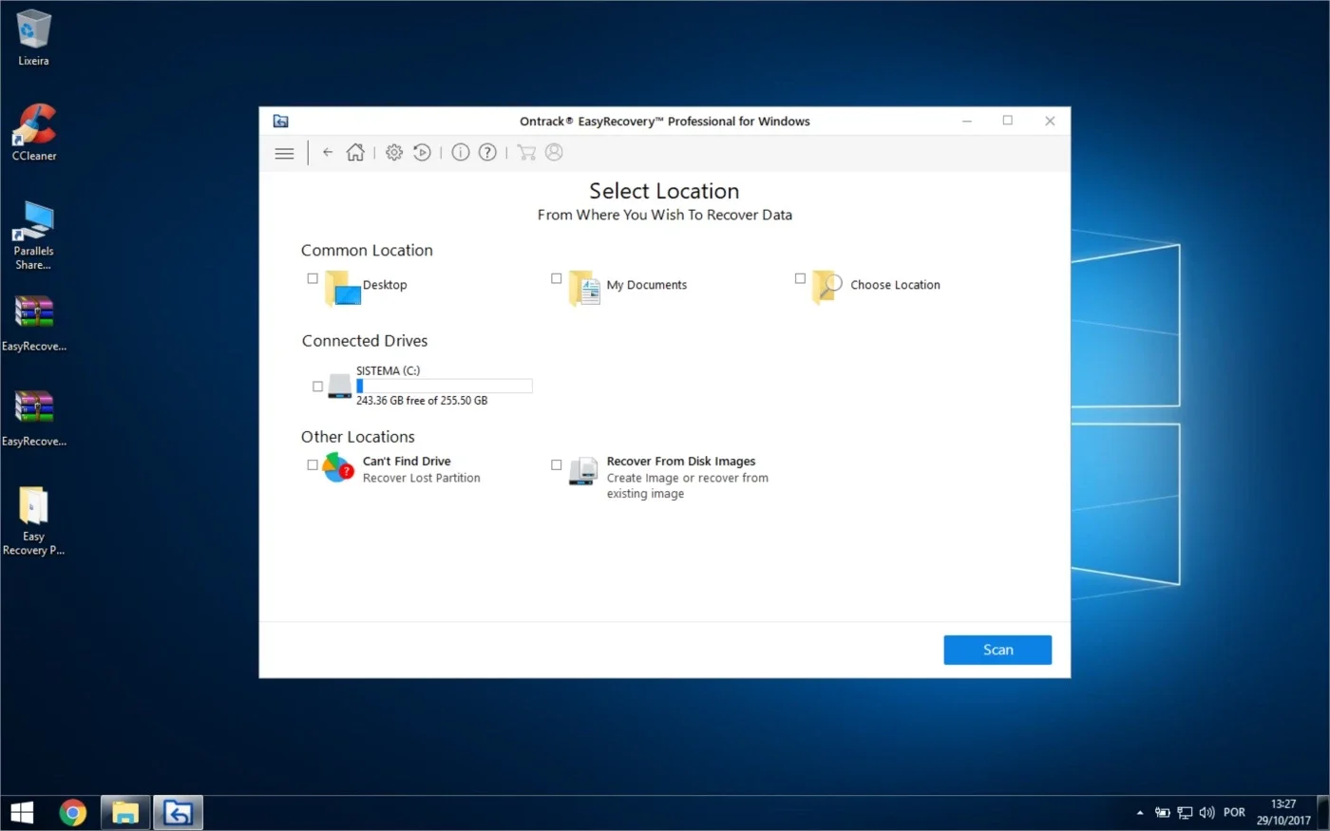Viewport: 1330px width, 831px height.
Task: Check Recover From Disk Images option
Action: coord(557,464)
